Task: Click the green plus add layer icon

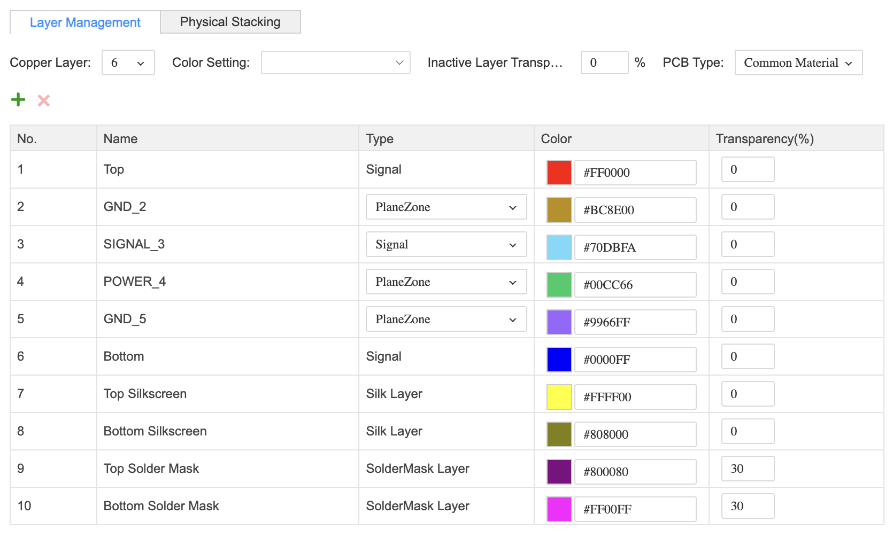Action: pyautogui.click(x=18, y=100)
